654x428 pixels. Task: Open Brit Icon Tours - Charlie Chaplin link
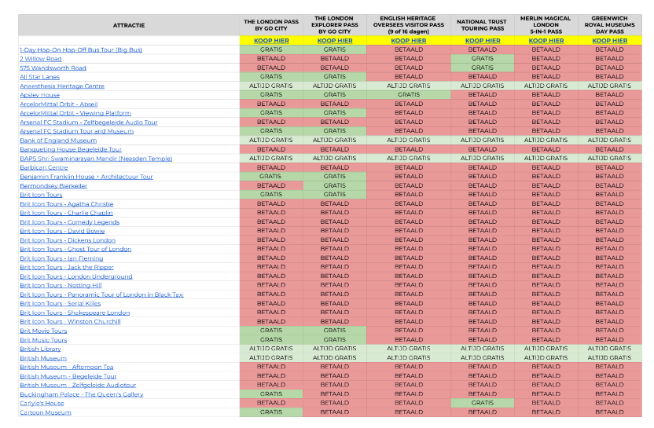[x=66, y=213]
